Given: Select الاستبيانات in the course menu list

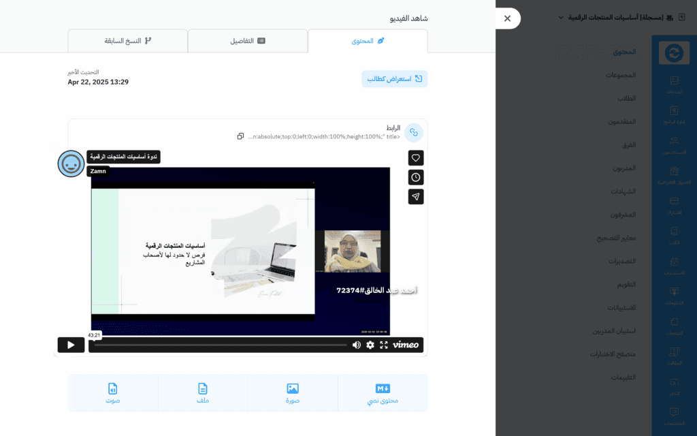Looking at the screenshot, I should coord(621,307).
